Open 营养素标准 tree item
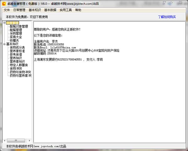The height and width of the screenshot is (151, 188). pyautogui.click(x=17, y=51)
